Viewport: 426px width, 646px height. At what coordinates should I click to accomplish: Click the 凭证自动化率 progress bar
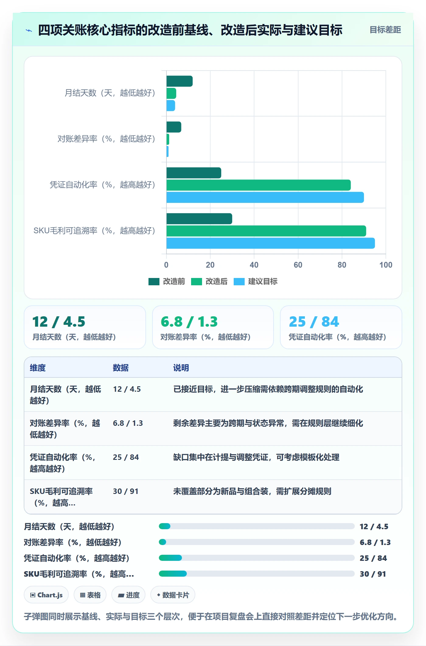pyautogui.click(x=257, y=558)
